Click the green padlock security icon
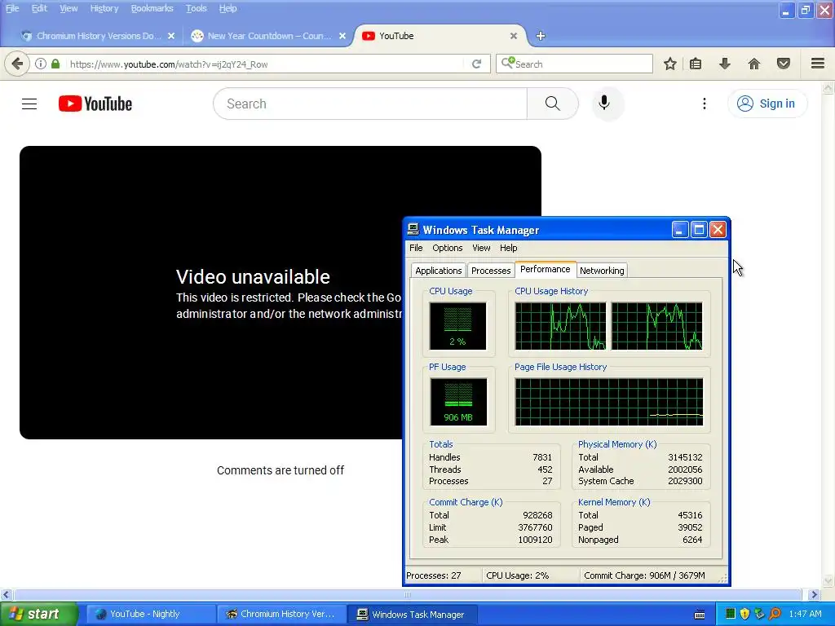The height and width of the screenshot is (626, 835). coord(55,64)
